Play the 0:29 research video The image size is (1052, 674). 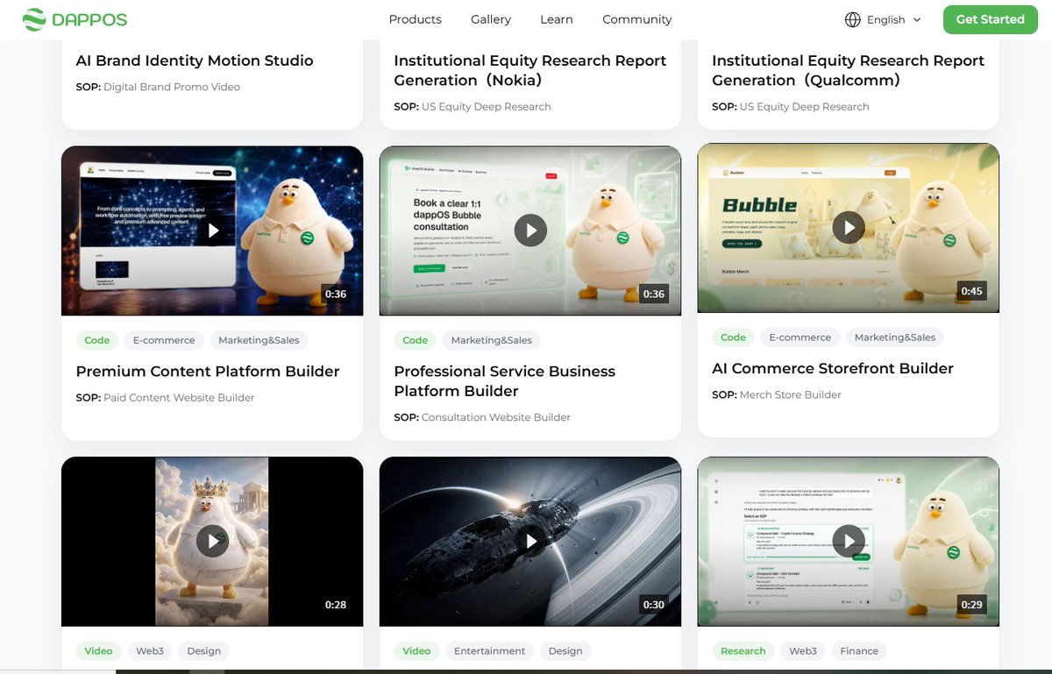[x=849, y=541]
